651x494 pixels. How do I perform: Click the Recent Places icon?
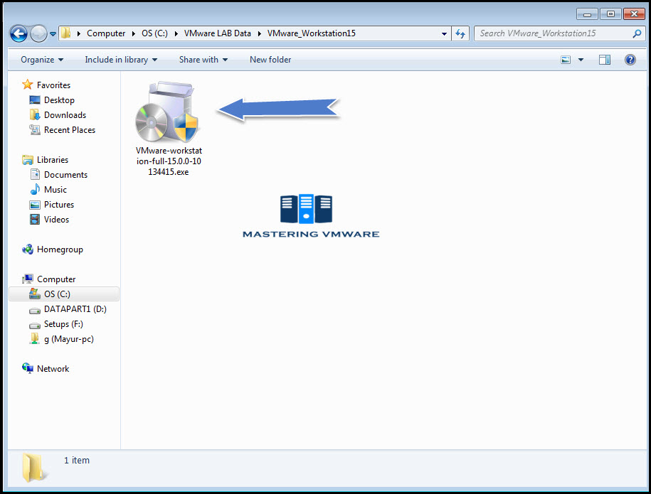[x=35, y=130]
